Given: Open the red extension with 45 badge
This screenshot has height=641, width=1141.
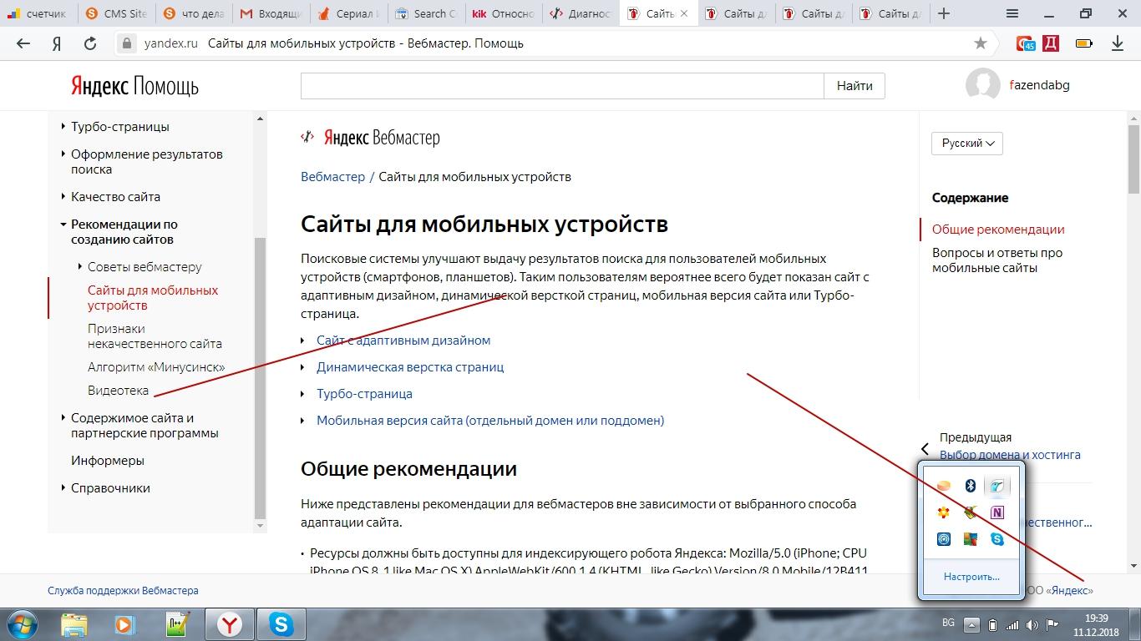Looking at the screenshot, I should pyautogui.click(x=1026, y=43).
